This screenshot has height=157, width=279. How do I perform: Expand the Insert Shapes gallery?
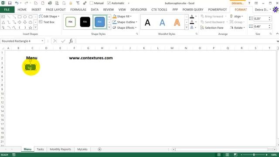pyautogui.click(x=35, y=27)
